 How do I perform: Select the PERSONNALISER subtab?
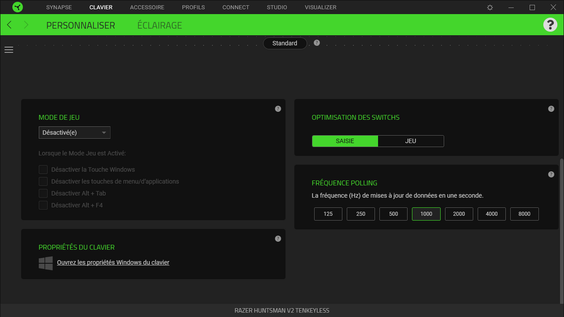(x=80, y=25)
